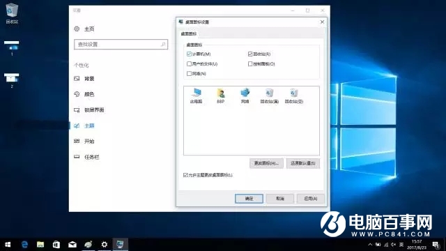Close the desktop icon settings dialog
The width and height of the screenshot is (446, 251).
pyautogui.click(x=322, y=22)
